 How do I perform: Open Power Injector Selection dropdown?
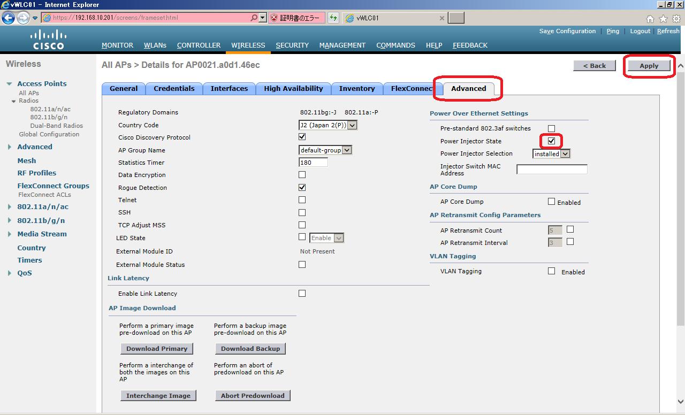(x=551, y=154)
